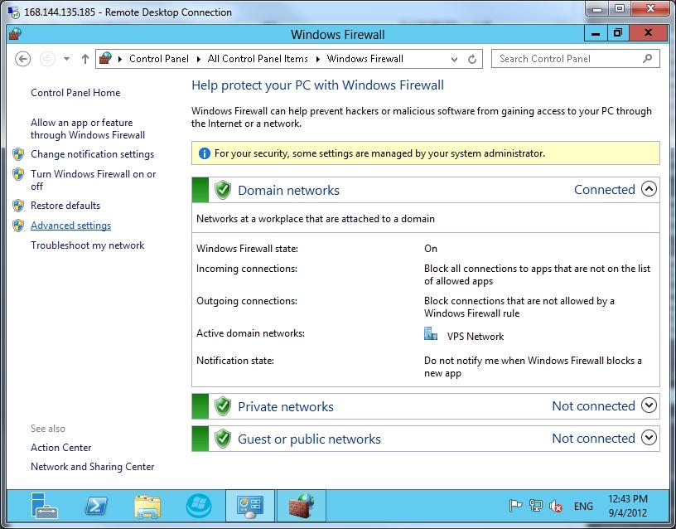Switch to Control Panel taskbar button
Image resolution: width=676 pixels, height=529 pixels.
pyautogui.click(x=250, y=506)
